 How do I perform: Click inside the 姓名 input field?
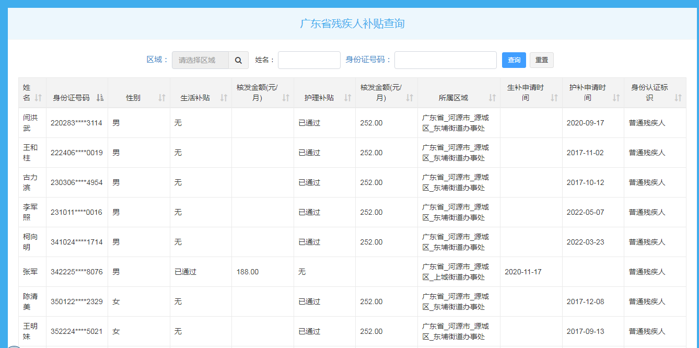309,60
